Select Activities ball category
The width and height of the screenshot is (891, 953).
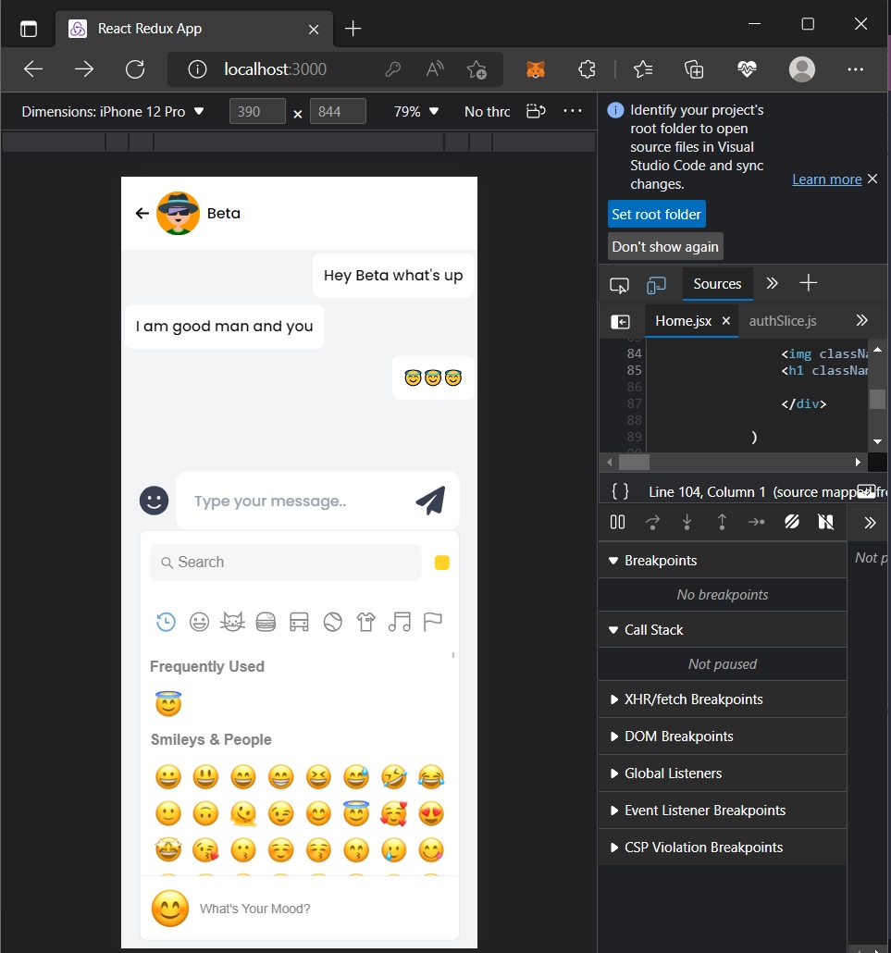[332, 622]
